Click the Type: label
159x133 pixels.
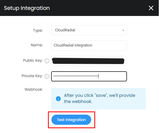[x=38, y=30]
